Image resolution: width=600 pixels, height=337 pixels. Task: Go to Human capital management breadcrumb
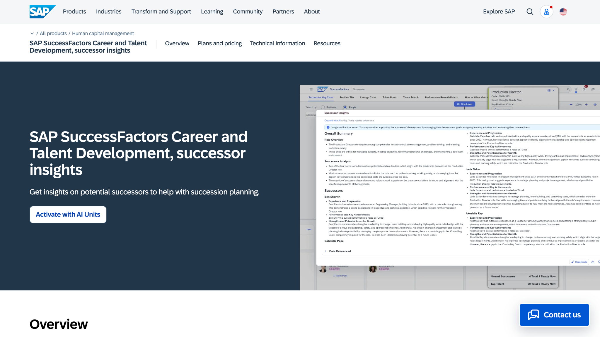103,34
